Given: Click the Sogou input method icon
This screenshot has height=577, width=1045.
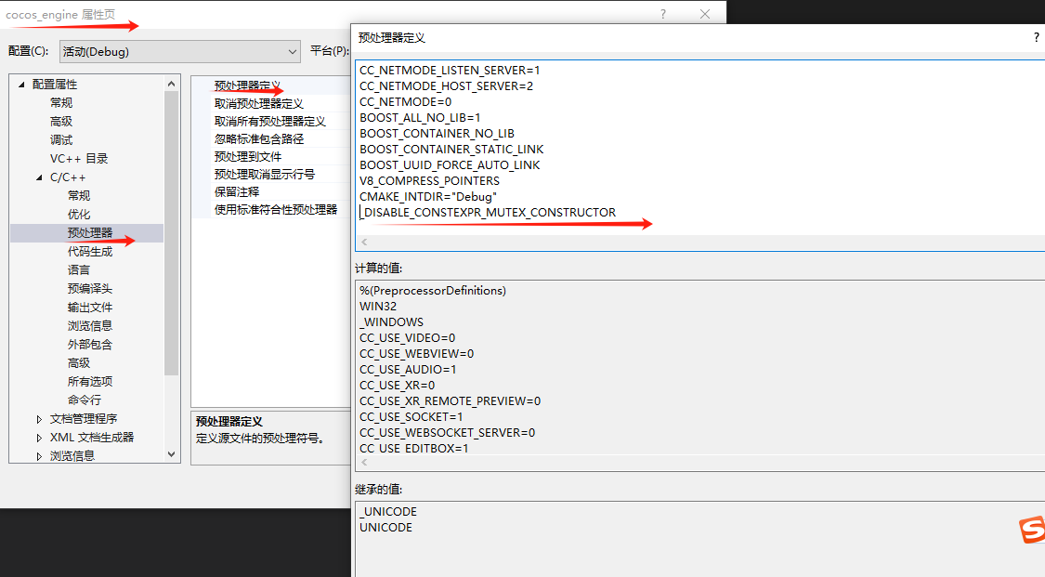Looking at the screenshot, I should point(1032,530).
